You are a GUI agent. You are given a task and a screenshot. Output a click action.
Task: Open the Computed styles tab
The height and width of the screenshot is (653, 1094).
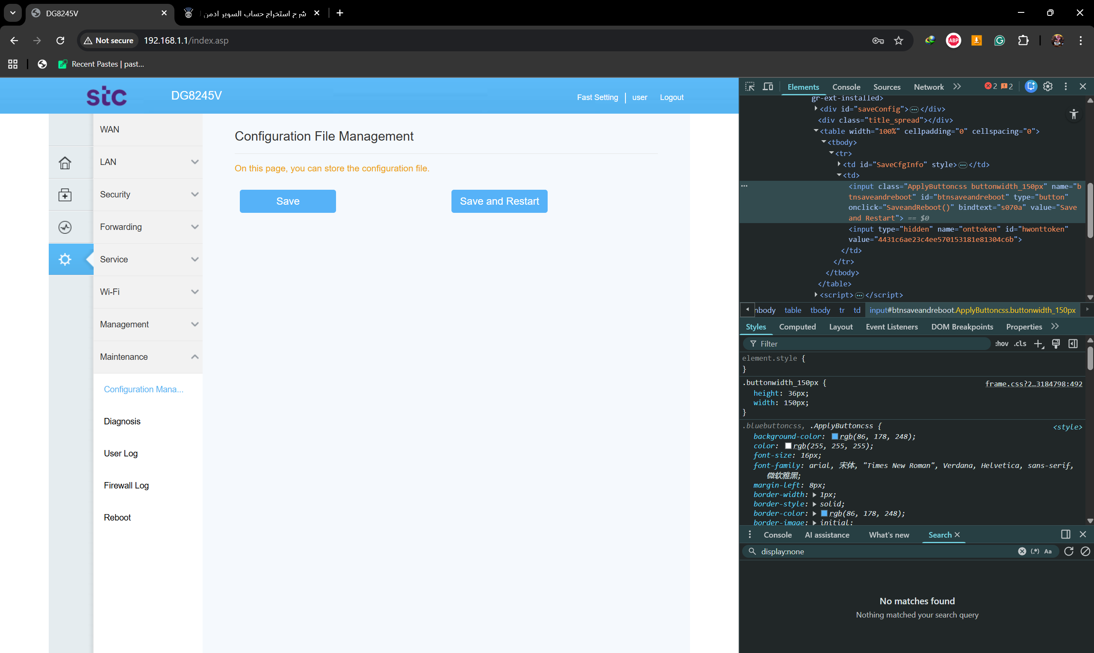pyautogui.click(x=797, y=327)
